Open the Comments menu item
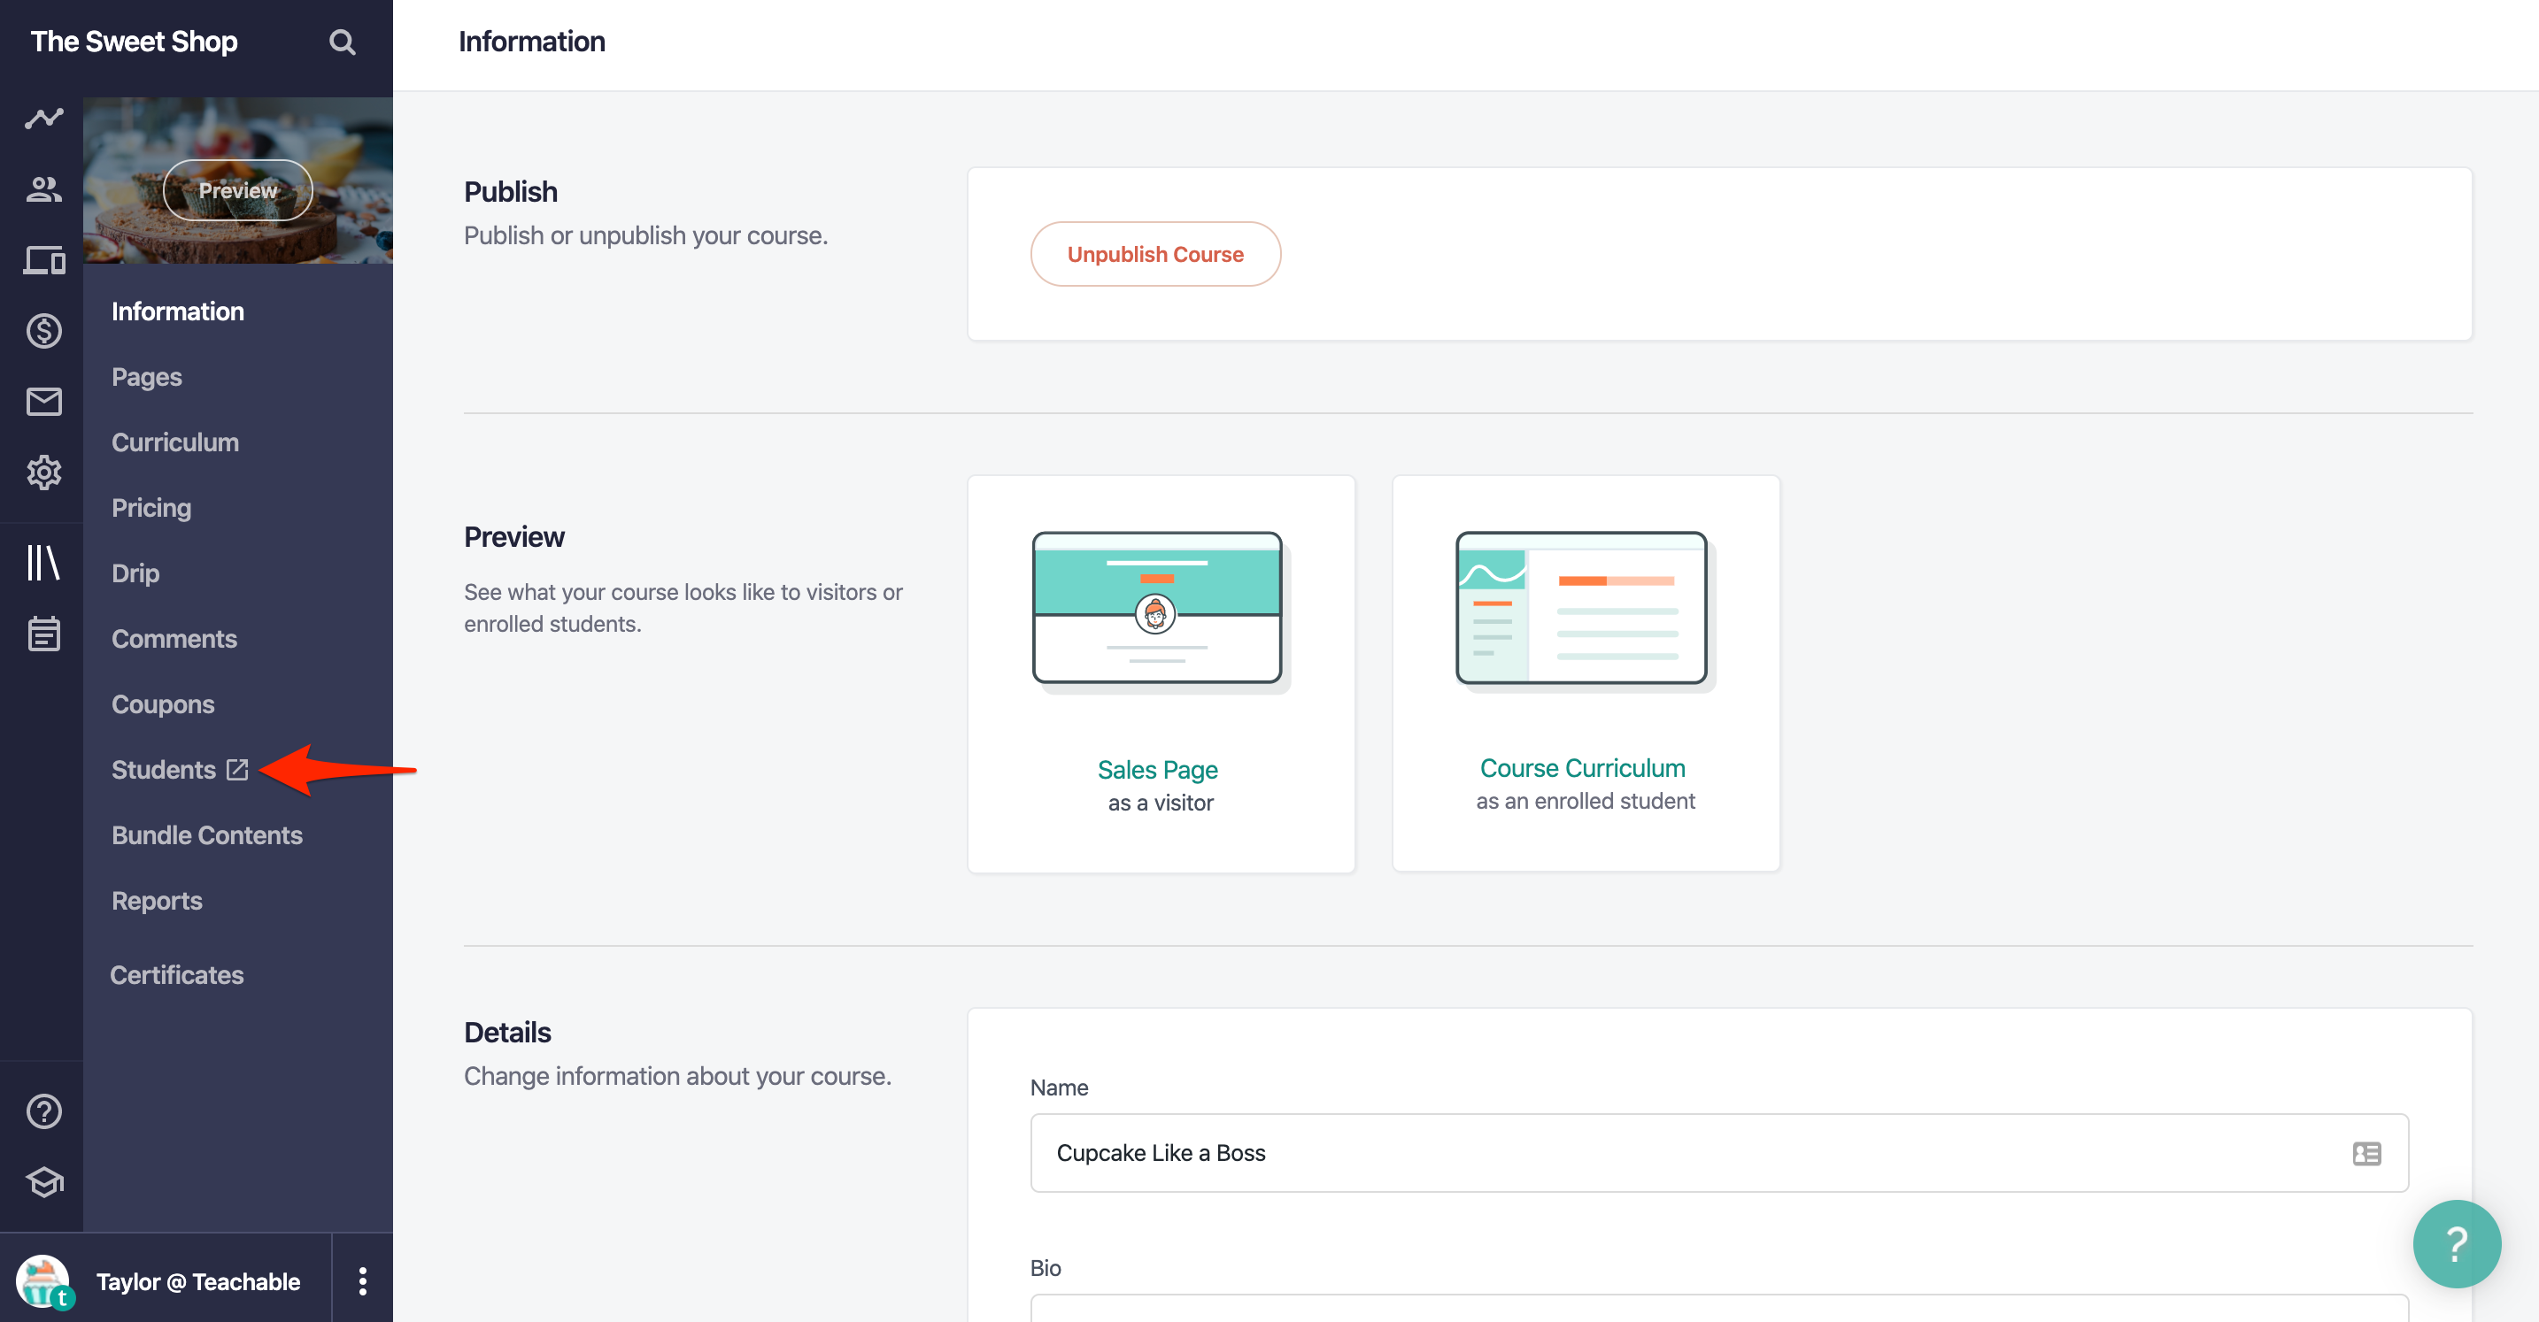The width and height of the screenshot is (2539, 1322). (174, 638)
